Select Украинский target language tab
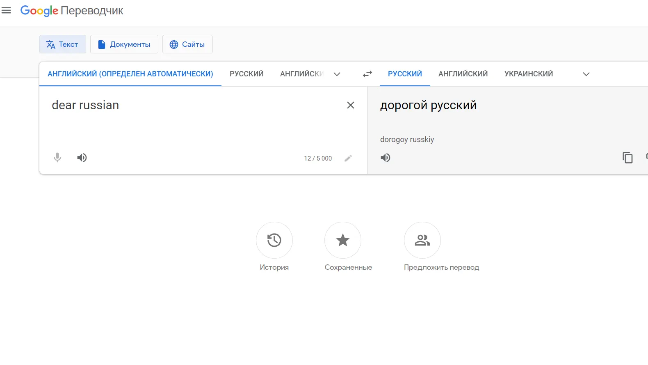648x365 pixels. 529,74
